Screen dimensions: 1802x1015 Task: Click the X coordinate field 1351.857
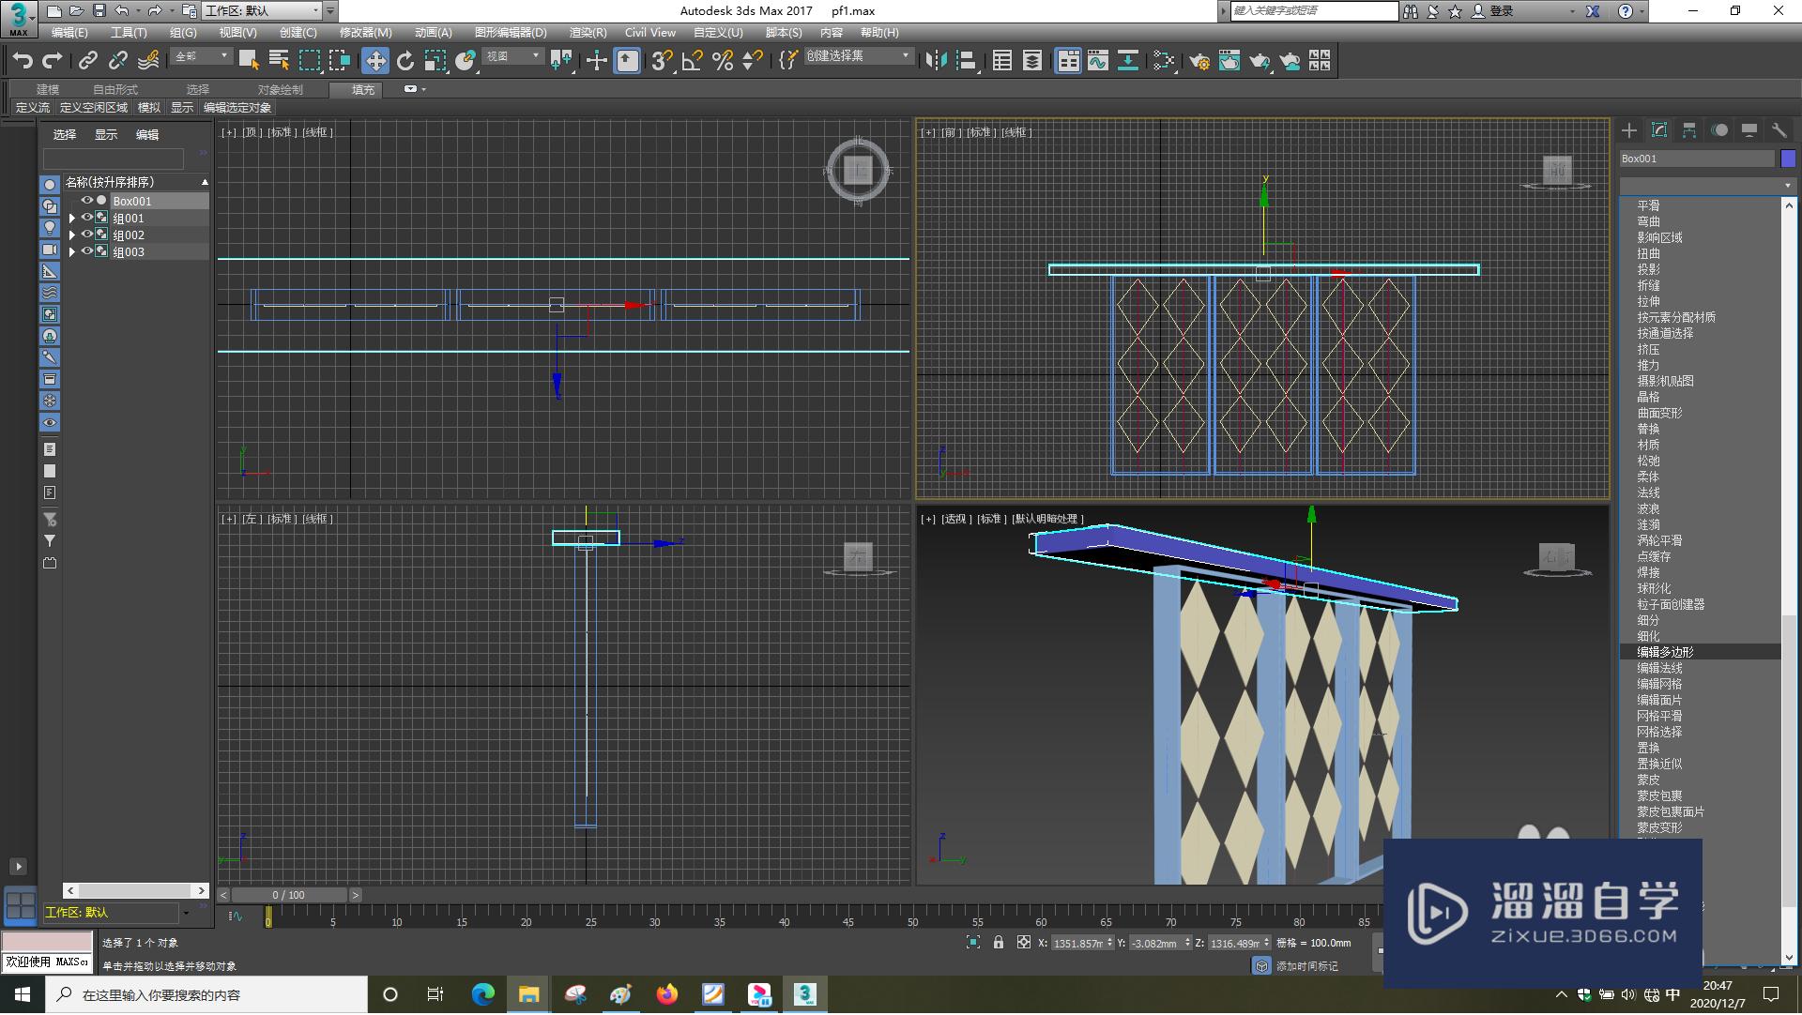click(1077, 944)
